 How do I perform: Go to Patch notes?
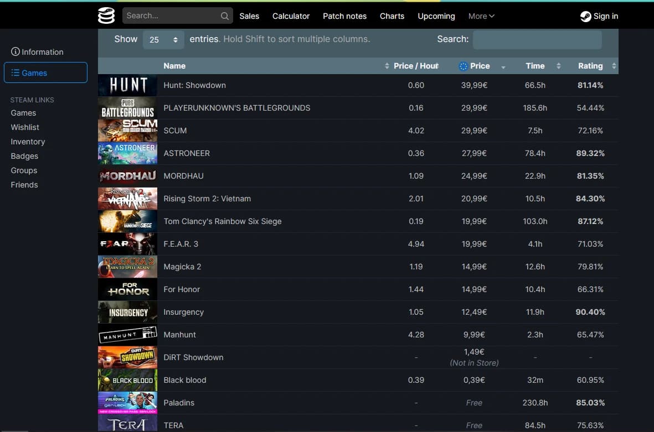(x=344, y=16)
